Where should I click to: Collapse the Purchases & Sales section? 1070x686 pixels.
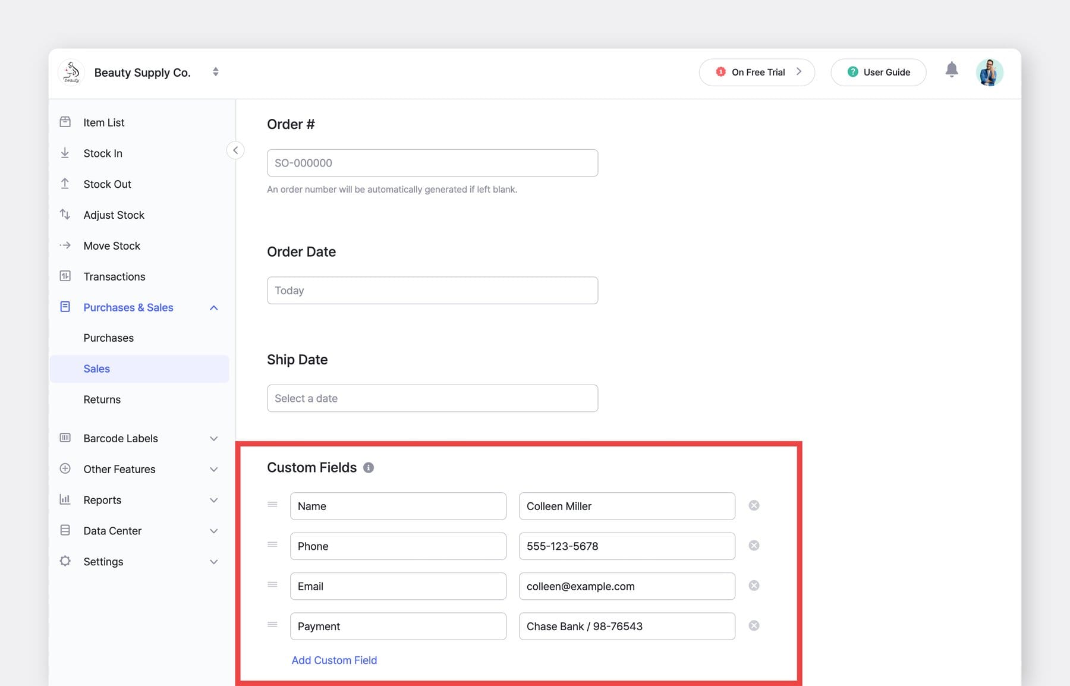coord(214,307)
